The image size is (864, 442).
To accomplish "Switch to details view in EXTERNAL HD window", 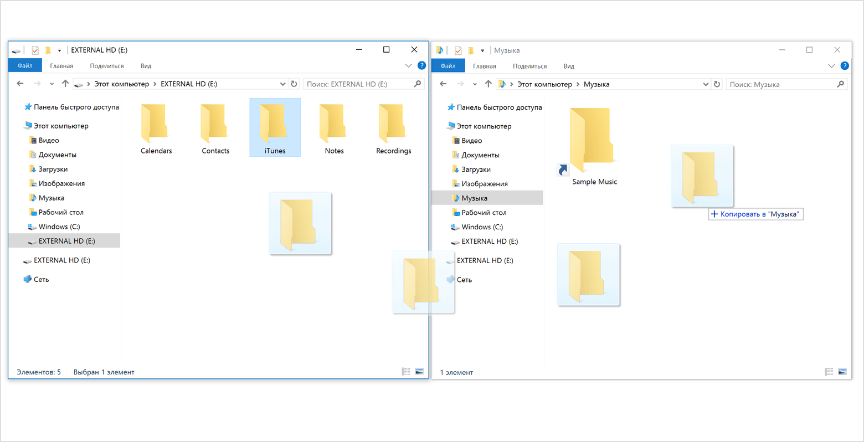I will (406, 372).
